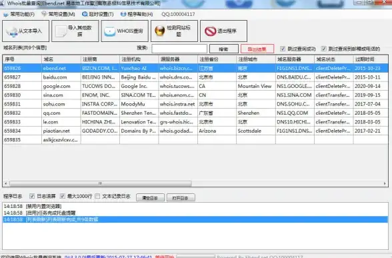Select the 任务完成托盘提醒 log line
Image resolution: width=392 pixels, height=258 pixels.
pyautogui.click(x=195, y=213)
